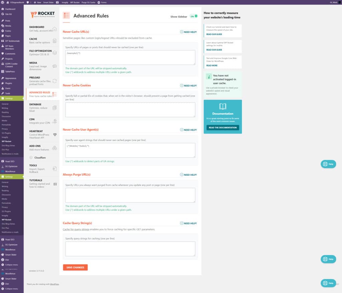Open WP Rocket TOOLS Import Export Rollback
The image size is (342, 293).
[42, 169]
